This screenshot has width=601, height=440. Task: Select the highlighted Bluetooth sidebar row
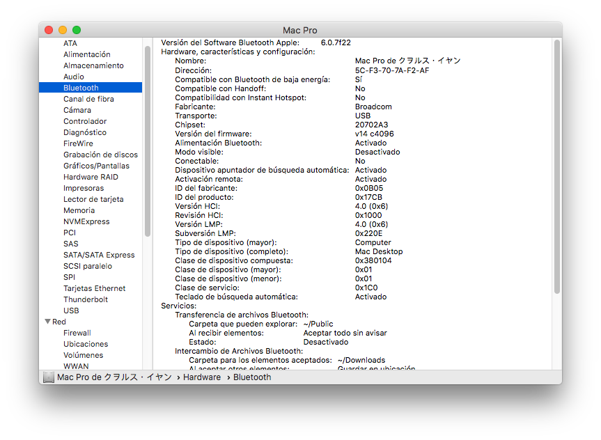(x=91, y=88)
